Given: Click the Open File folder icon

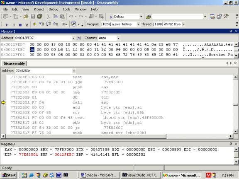Looking at the screenshot, I should click(x=26, y=17).
